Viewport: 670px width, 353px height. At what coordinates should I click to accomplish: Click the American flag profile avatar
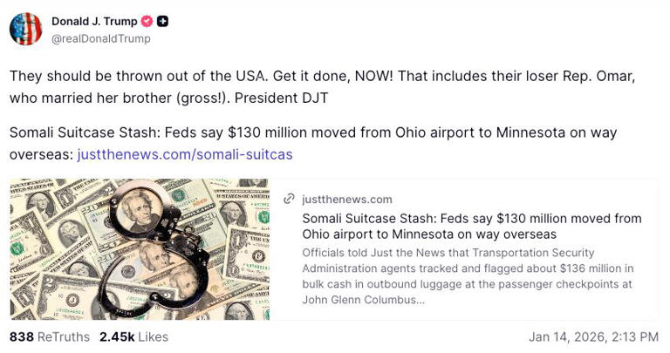click(26, 29)
